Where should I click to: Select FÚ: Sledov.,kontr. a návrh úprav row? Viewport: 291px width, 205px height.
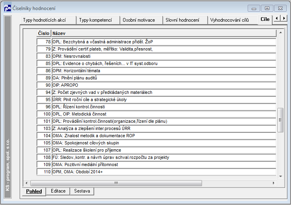[x=156, y=158]
